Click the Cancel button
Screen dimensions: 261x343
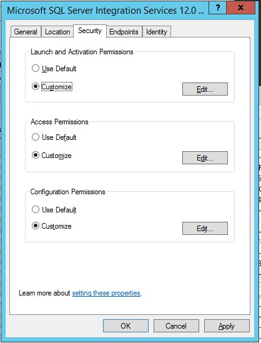pyautogui.click(x=176, y=326)
